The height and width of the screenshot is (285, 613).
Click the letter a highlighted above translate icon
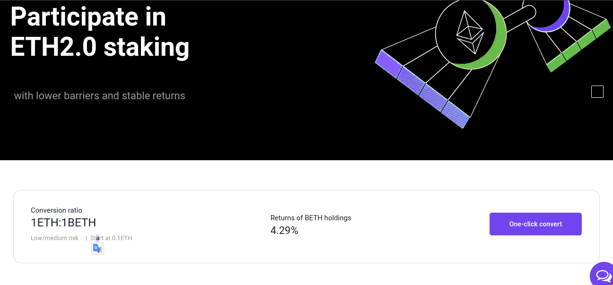click(97, 238)
